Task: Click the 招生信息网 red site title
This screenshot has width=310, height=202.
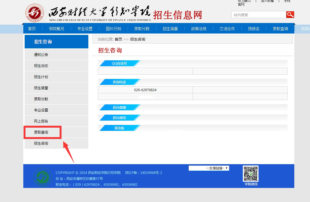Action: click(177, 15)
